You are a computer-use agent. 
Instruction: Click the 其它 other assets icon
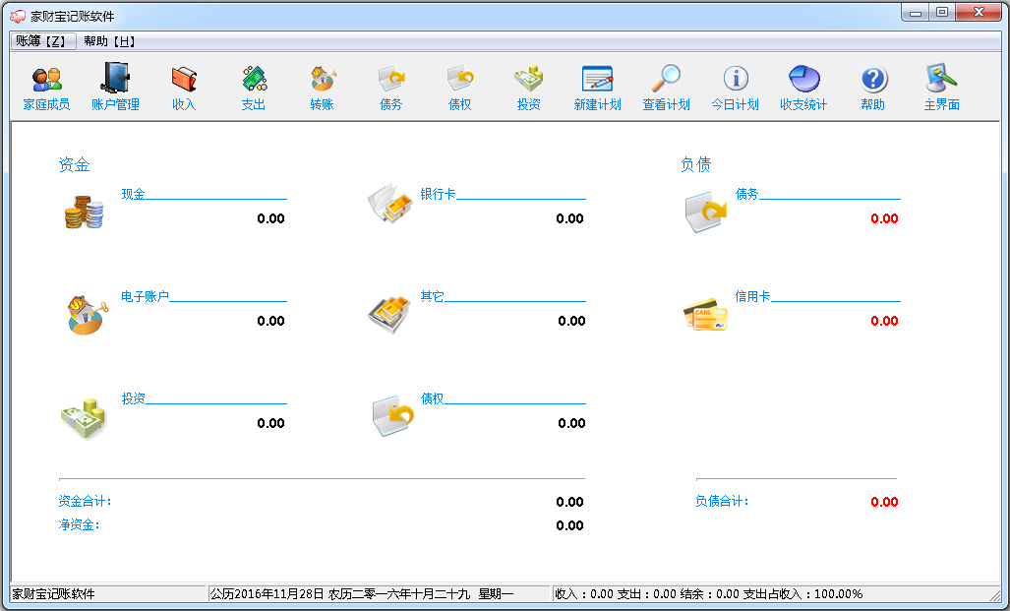pos(389,314)
